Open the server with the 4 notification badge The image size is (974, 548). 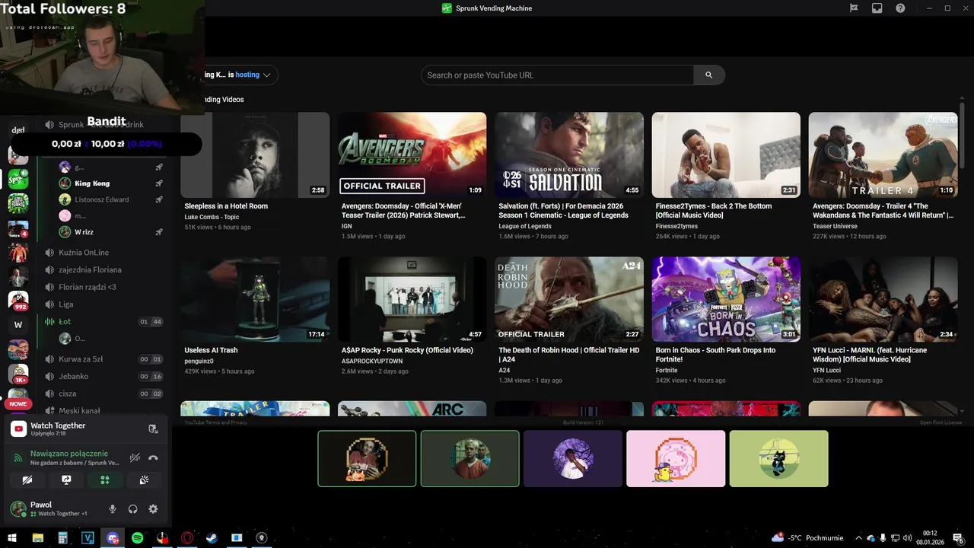pyautogui.click(x=18, y=228)
